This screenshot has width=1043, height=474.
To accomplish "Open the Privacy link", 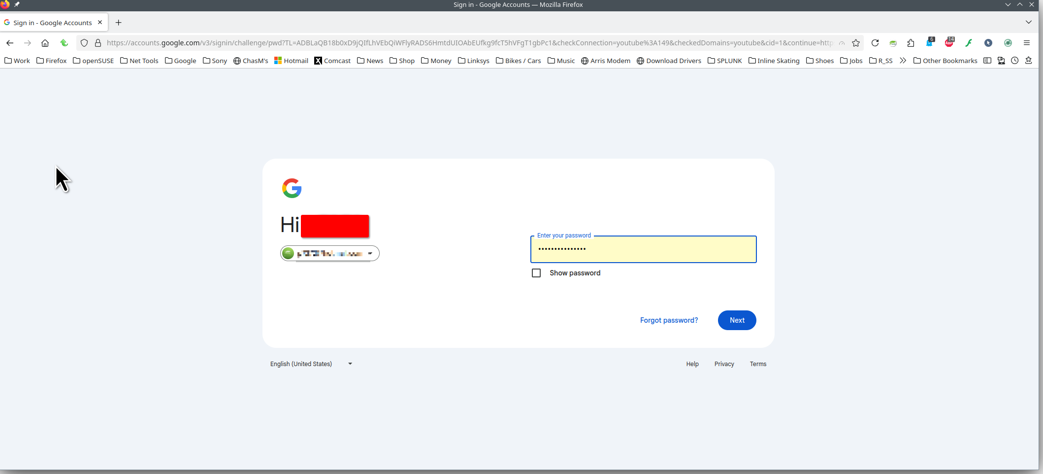I will point(724,364).
